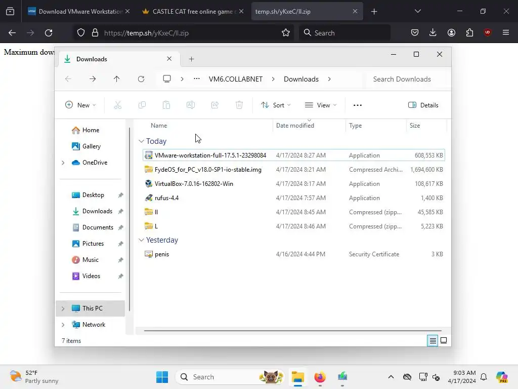This screenshot has width=518, height=389.
Task: Click the Share icon in Explorer toolbar
Action: point(214,105)
